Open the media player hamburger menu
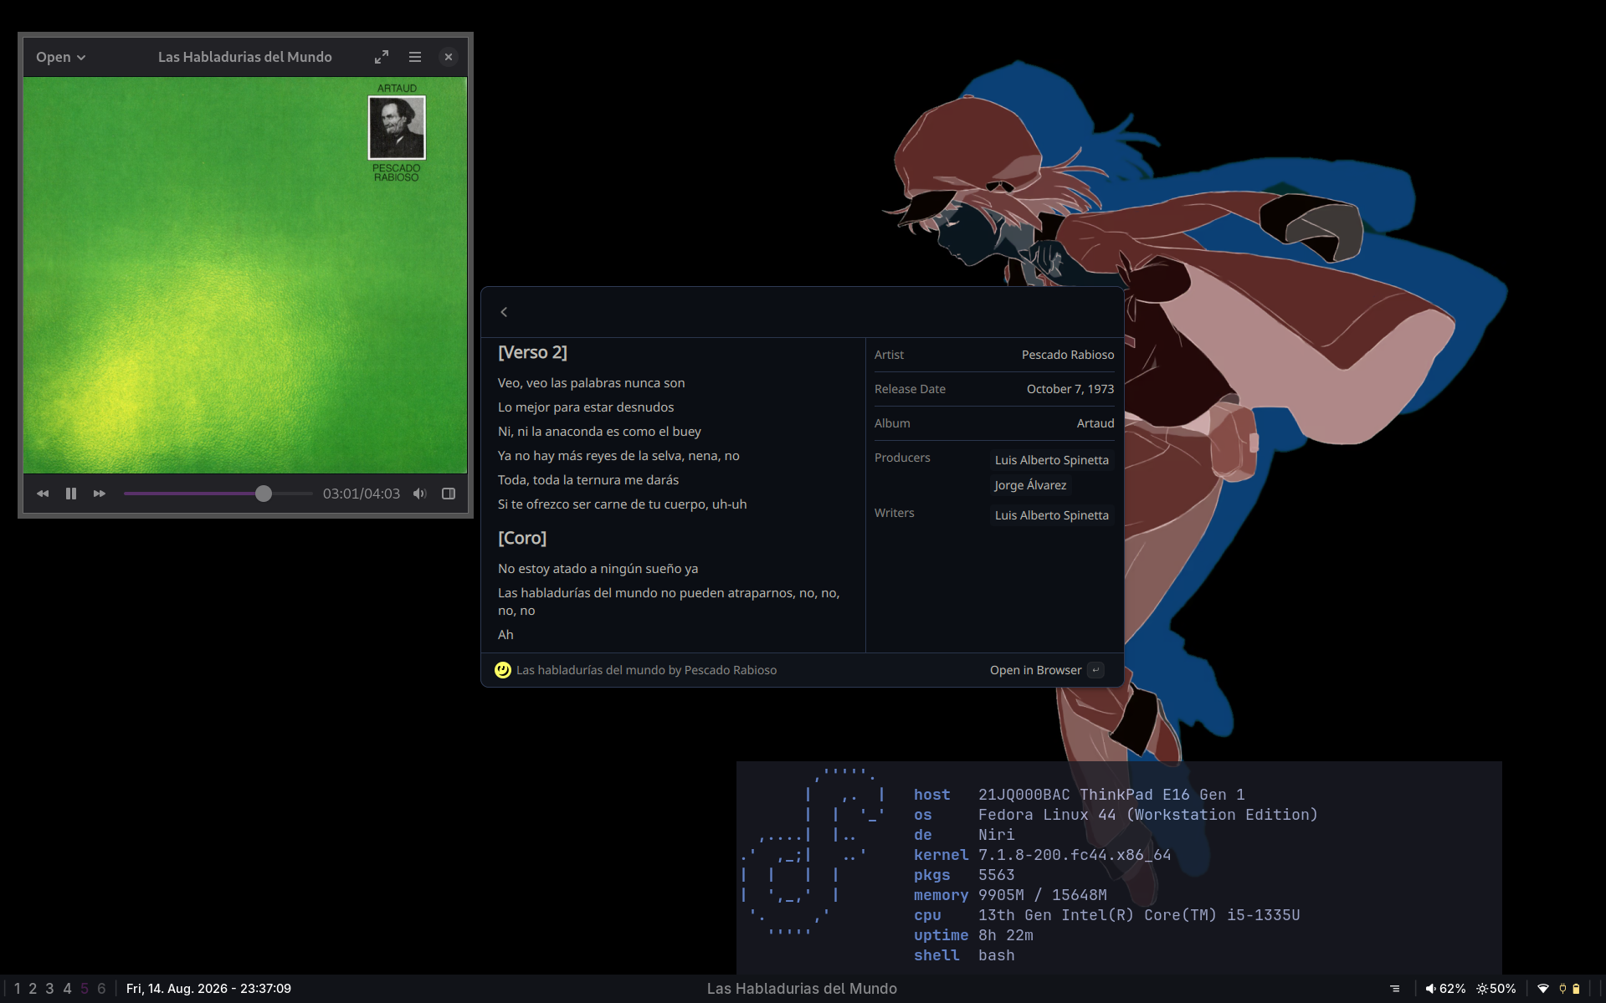Screen dimensions: 1606x1003 tap(415, 57)
